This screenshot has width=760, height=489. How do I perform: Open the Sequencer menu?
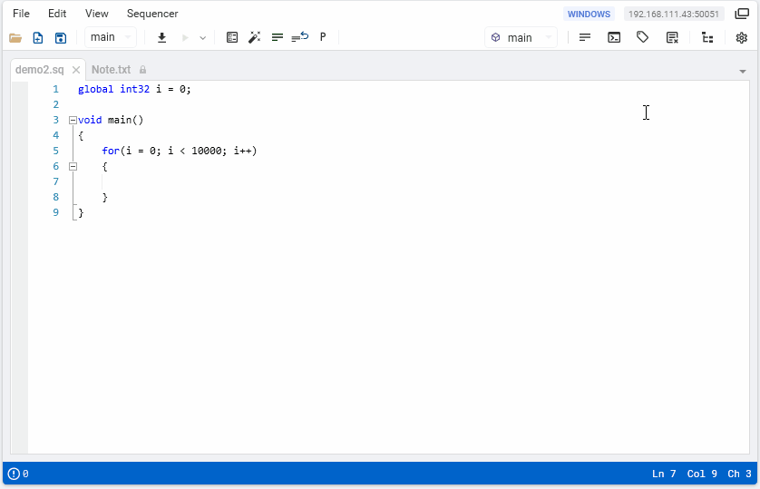click(152, 14)
